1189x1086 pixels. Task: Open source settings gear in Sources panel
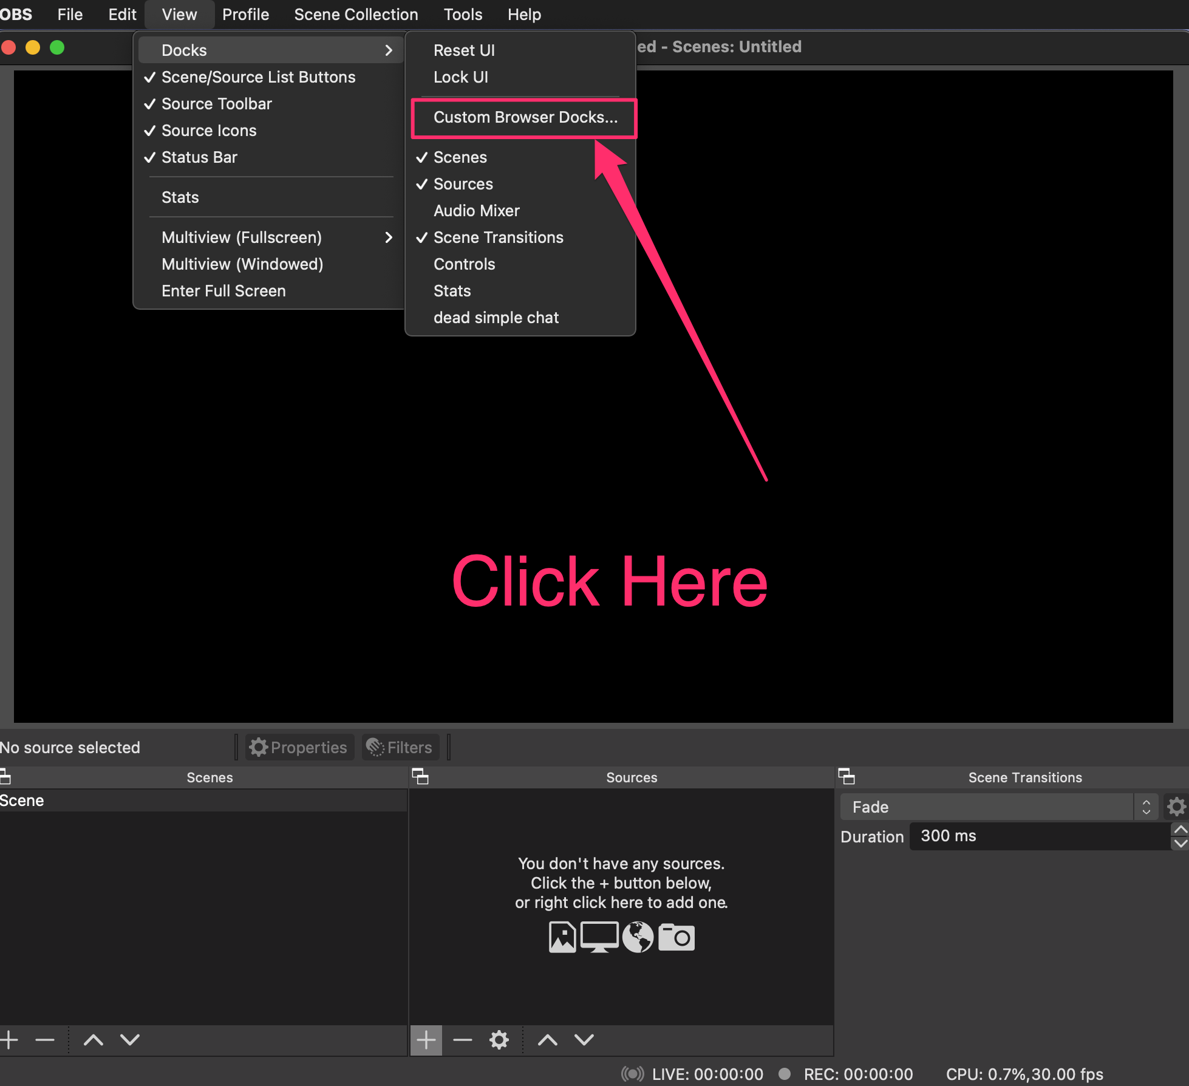pyautogui.click(x=499, y=1040)
